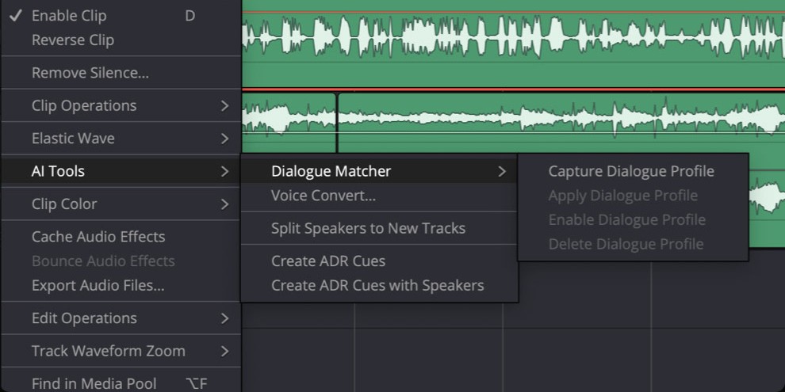Select Reverse Clip from the context menu
Image resolution: width=785 pixels, height=392 pixels.
point(72,40)
